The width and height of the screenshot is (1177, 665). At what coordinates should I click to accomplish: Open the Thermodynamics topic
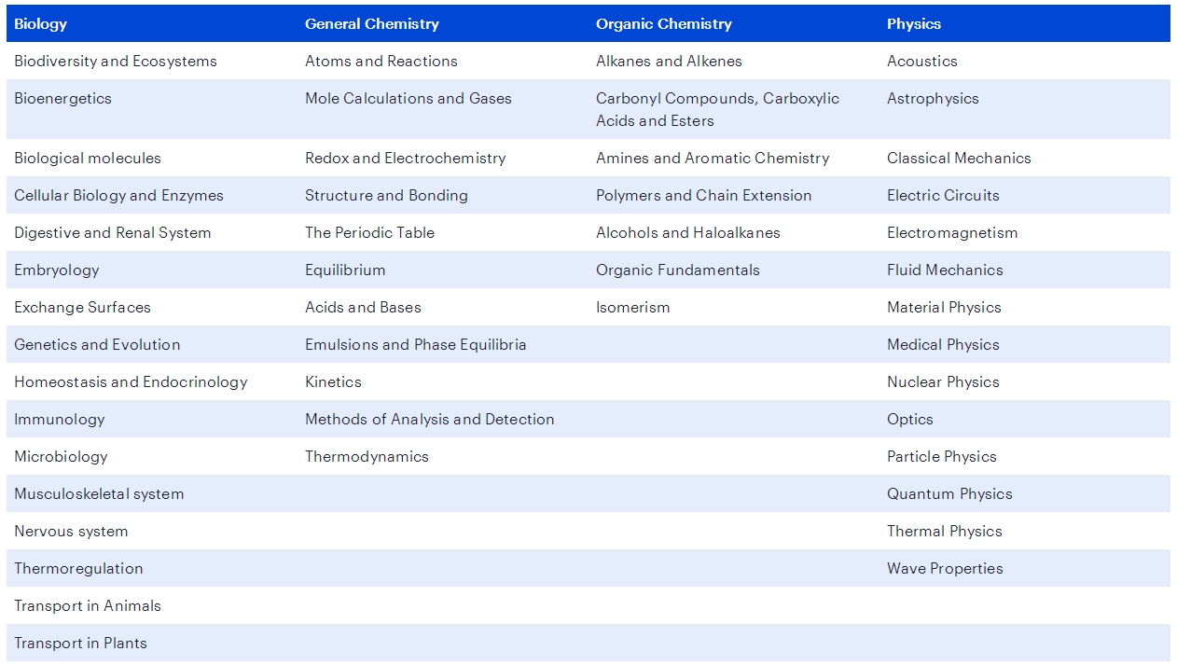367,457
